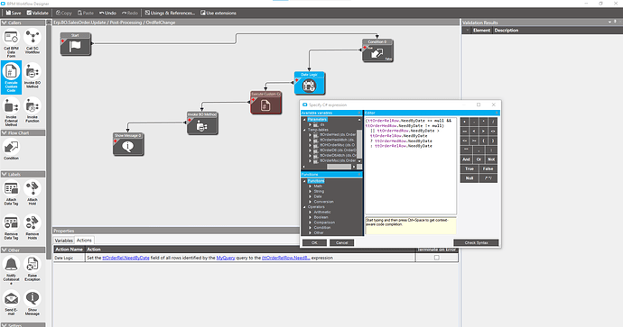Expand the Math functions tree node
The image size is (623, 327).
[311, 186]
